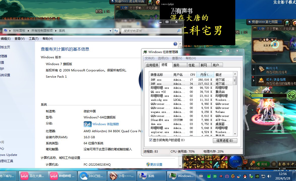Click the 更改设置 link
Viewport: 296px width, 181px height.
[156, 164]
